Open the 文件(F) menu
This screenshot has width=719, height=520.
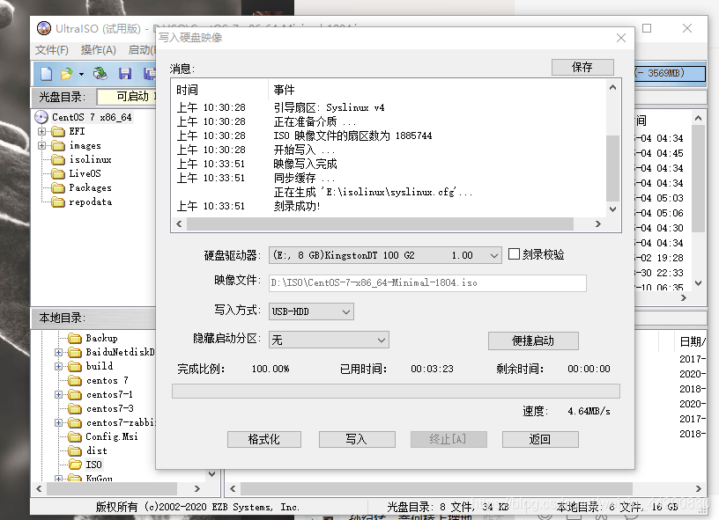pos(52,50)
